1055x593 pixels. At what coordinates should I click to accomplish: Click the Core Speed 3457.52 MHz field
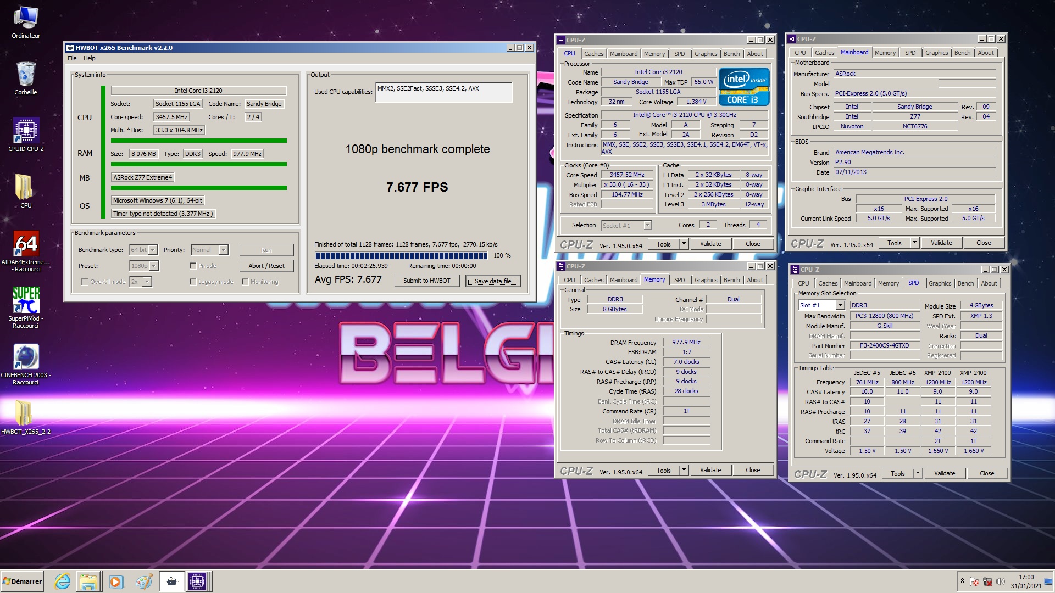click(x=626, y=175)
